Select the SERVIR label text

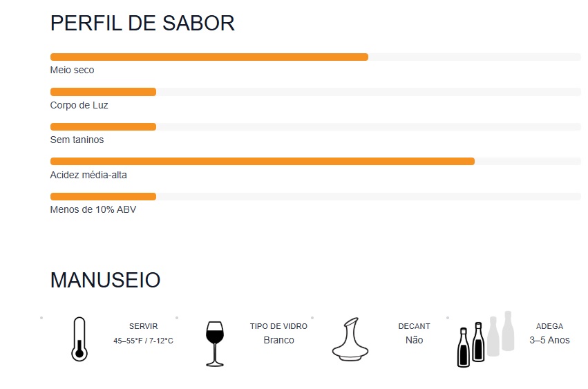click(x=143, y=326)
